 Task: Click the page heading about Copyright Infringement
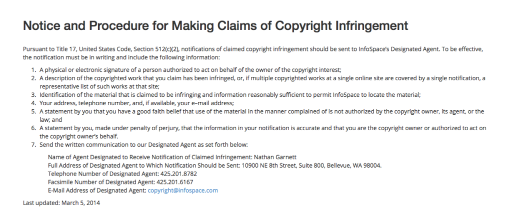215,25
